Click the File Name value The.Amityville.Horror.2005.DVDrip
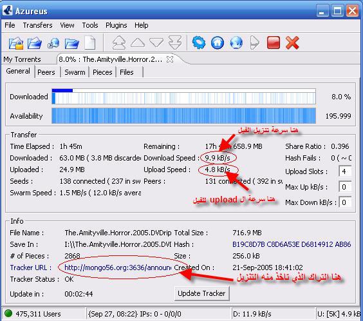 pos(118,233)
